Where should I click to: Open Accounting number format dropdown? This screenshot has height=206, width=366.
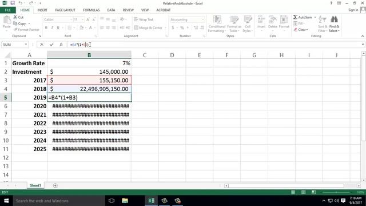[x=203, y=19]
